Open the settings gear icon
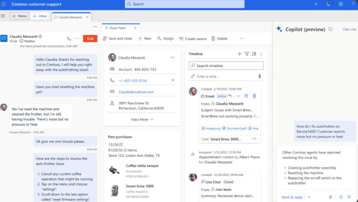The image size is (358, 202). [341, 4]
